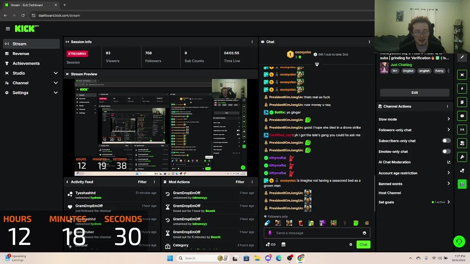The height and width of the screenshot is (264, 470).
Task: Open the emoji picker in message box
Action: tap(364, 233)
